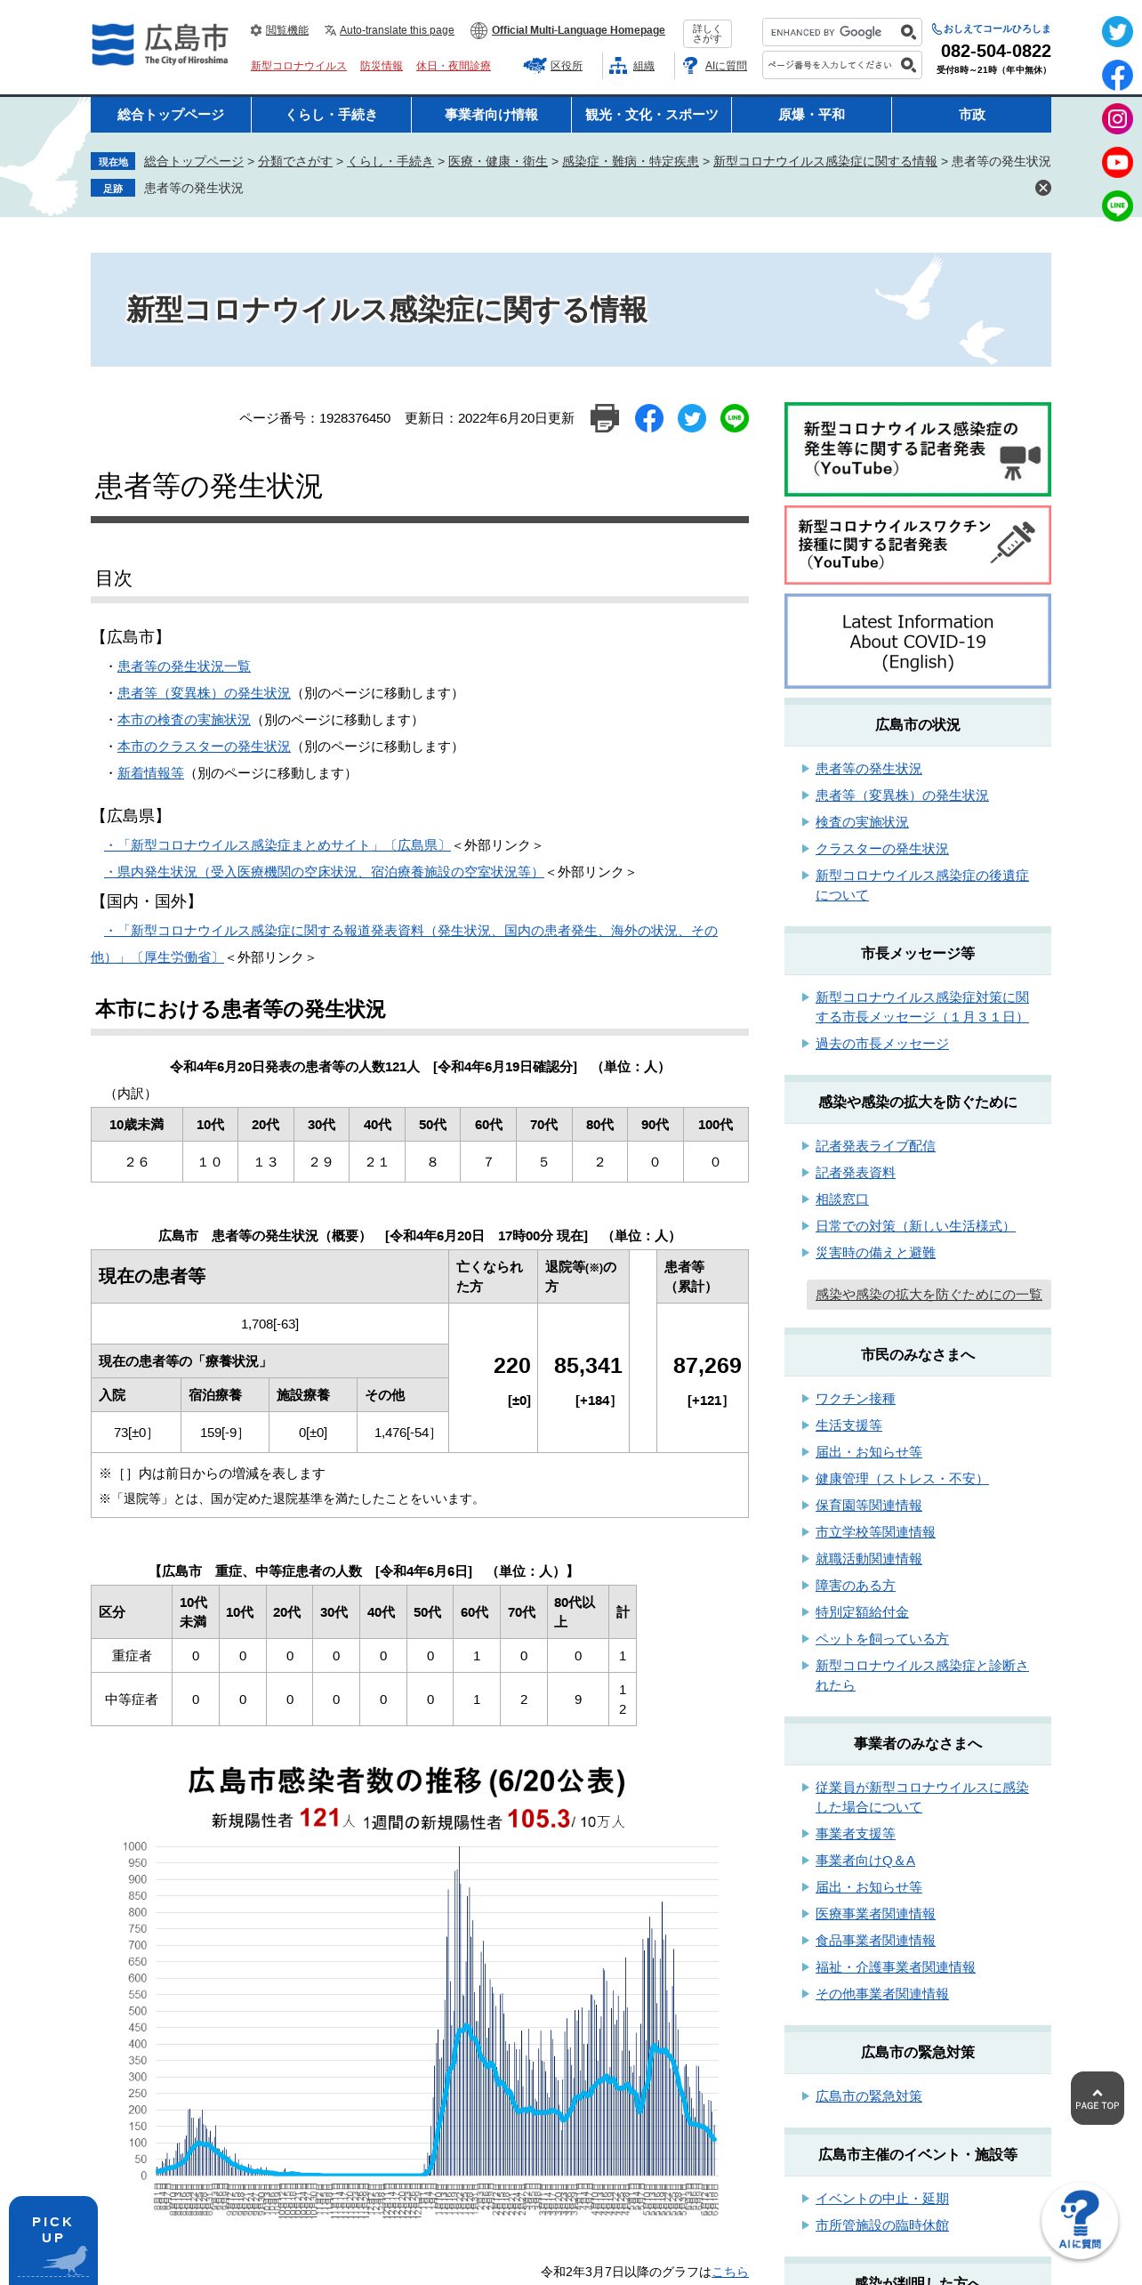The height and width of the screenshot is (2285, 1142).
Task: Open 県内発生状況 external link
Action: tap(324, 872)
